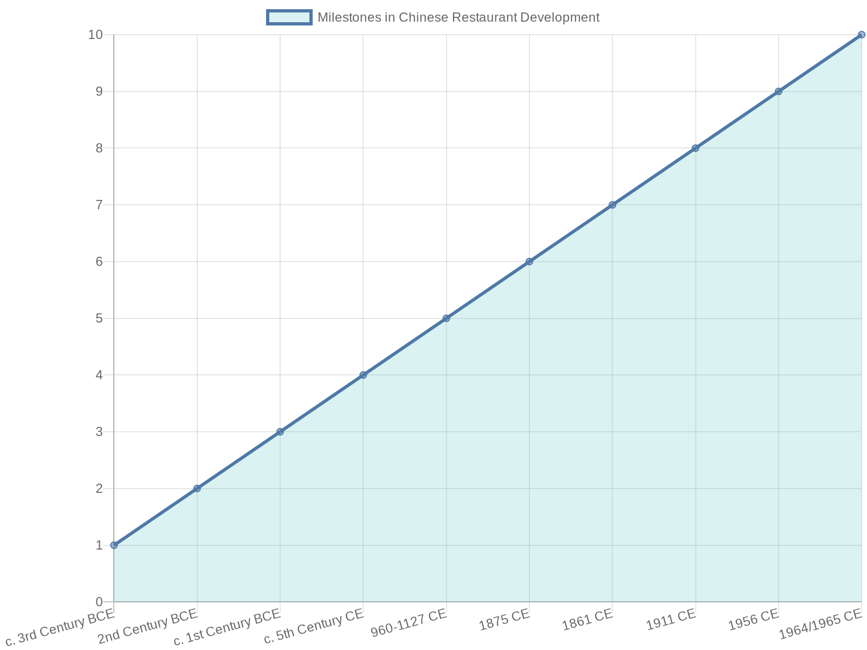Click the x-axis label '1861 CE'
867x650 pixels.
pos(587,620)
